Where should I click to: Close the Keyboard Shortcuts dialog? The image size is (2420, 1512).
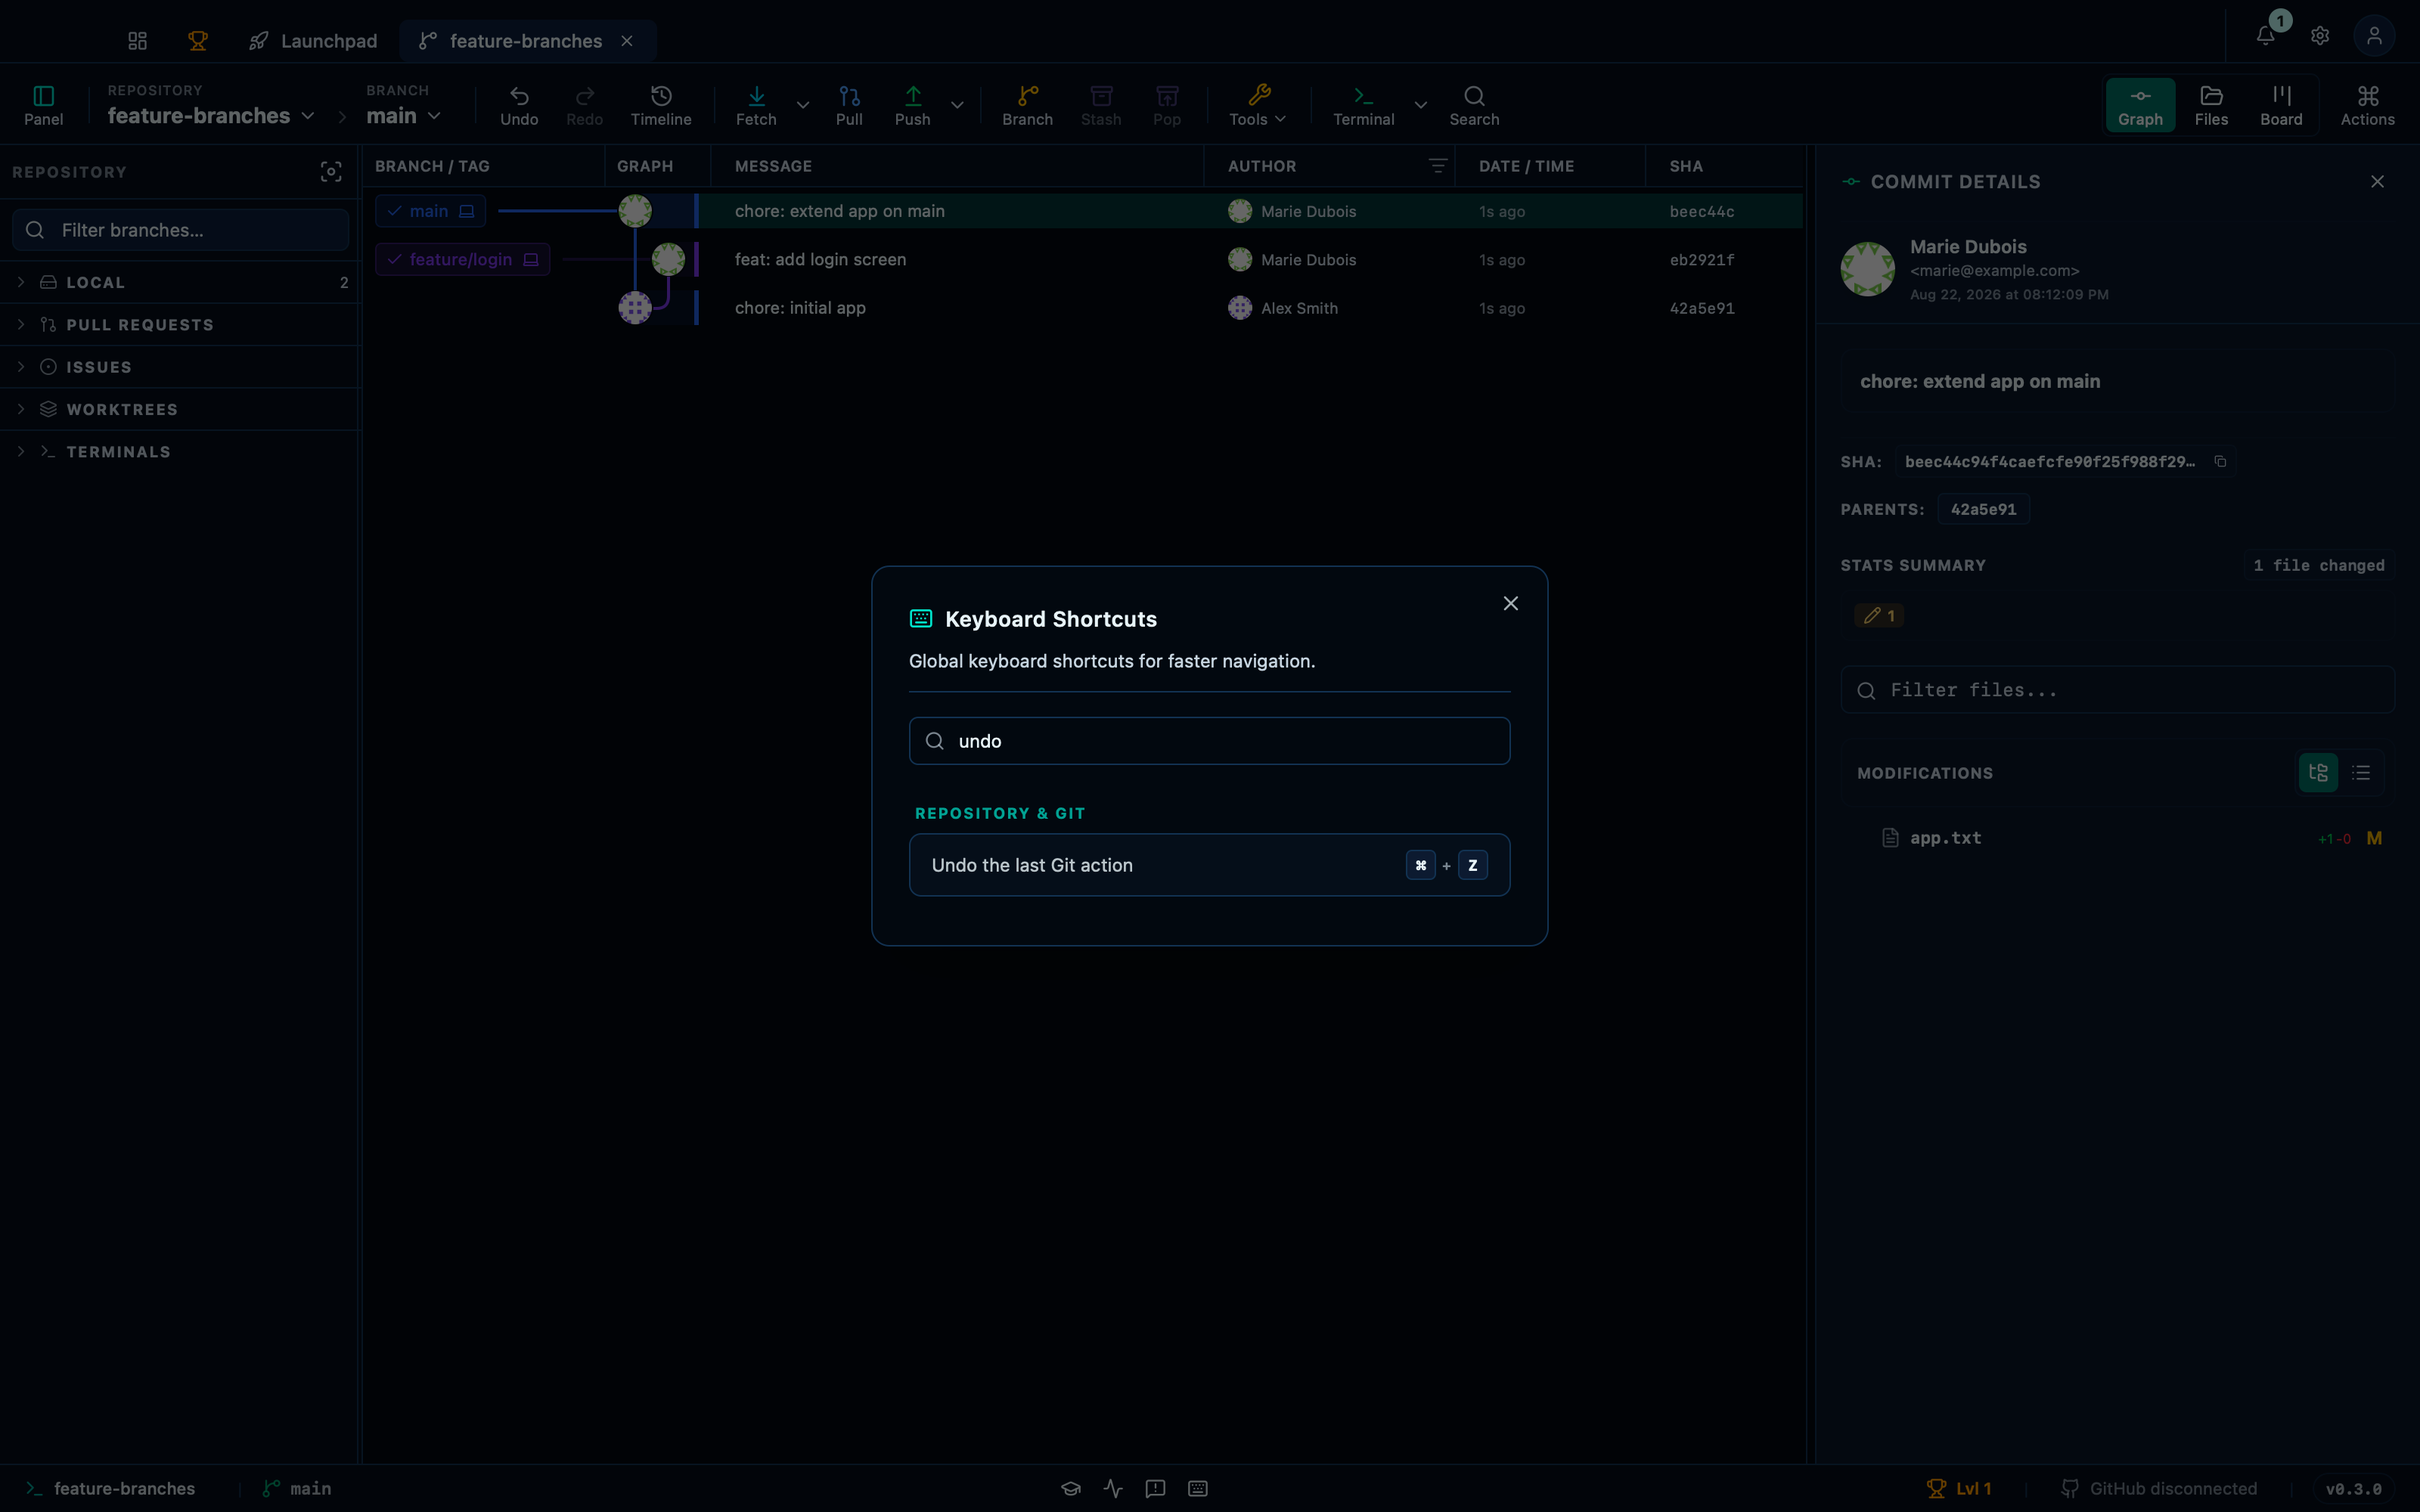[1510, 603]
